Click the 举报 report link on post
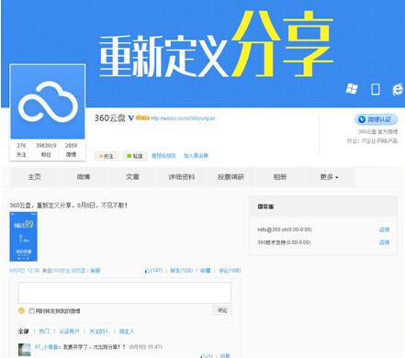405x358 pixels. coord(96,271)
